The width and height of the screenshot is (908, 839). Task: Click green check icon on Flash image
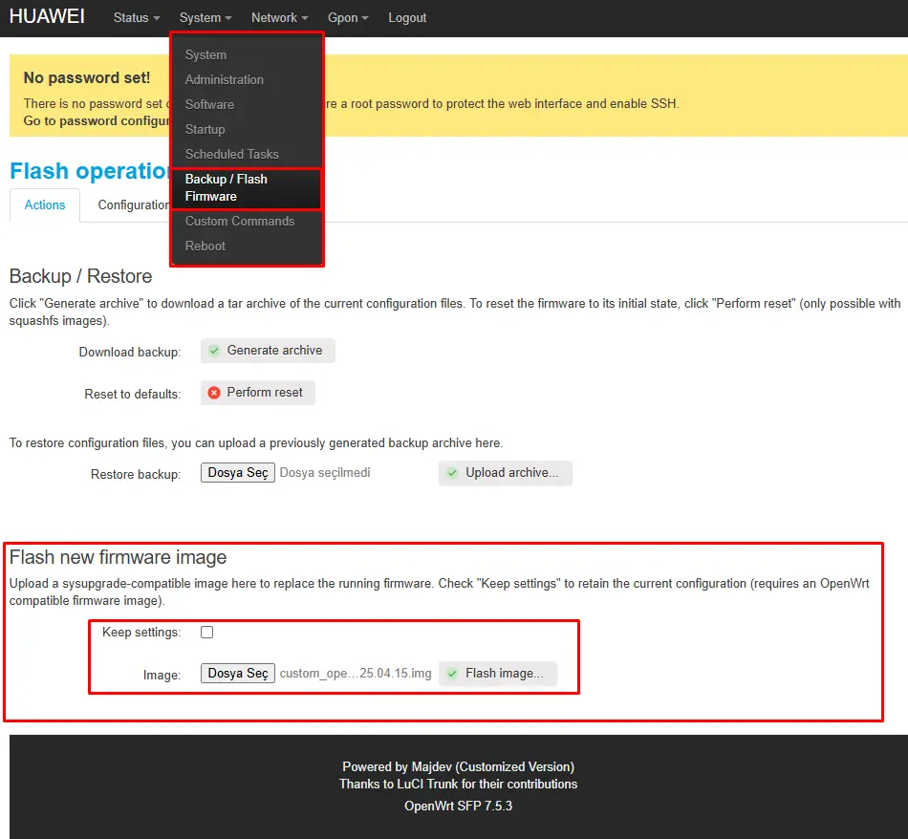tap(452, 674)
